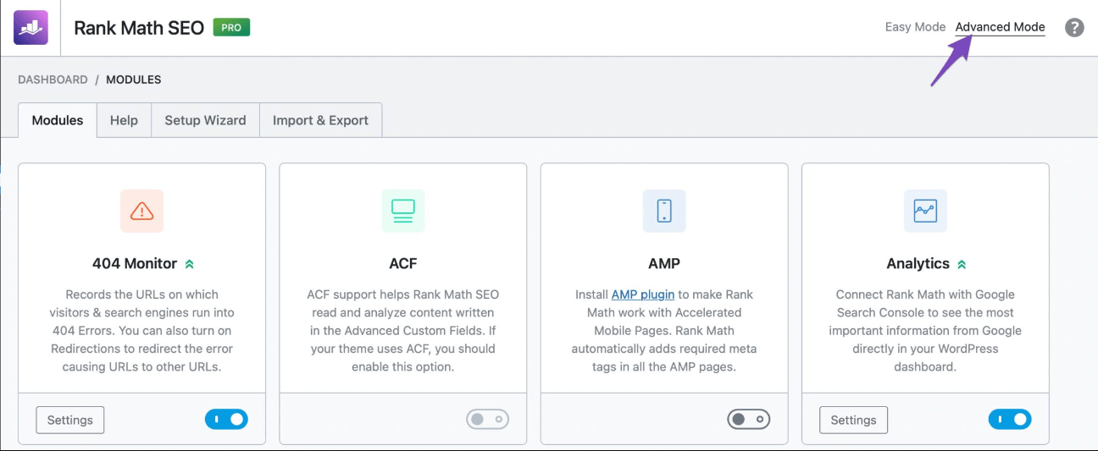This screenshot has width=1098, height=451.
Task: Click the AMP module heading
Action: (x=664, y=263)
